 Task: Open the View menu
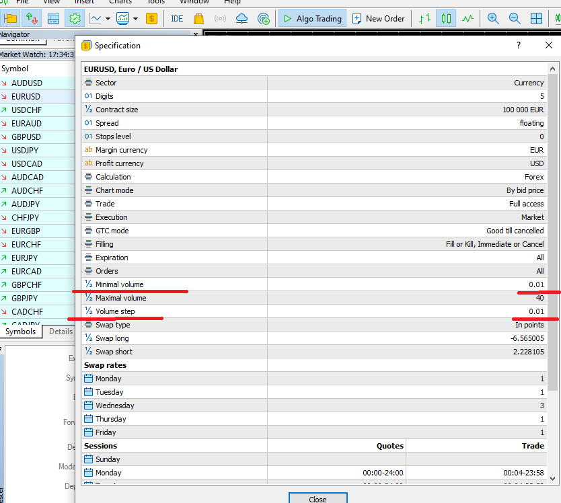click(x=51, y=2)
